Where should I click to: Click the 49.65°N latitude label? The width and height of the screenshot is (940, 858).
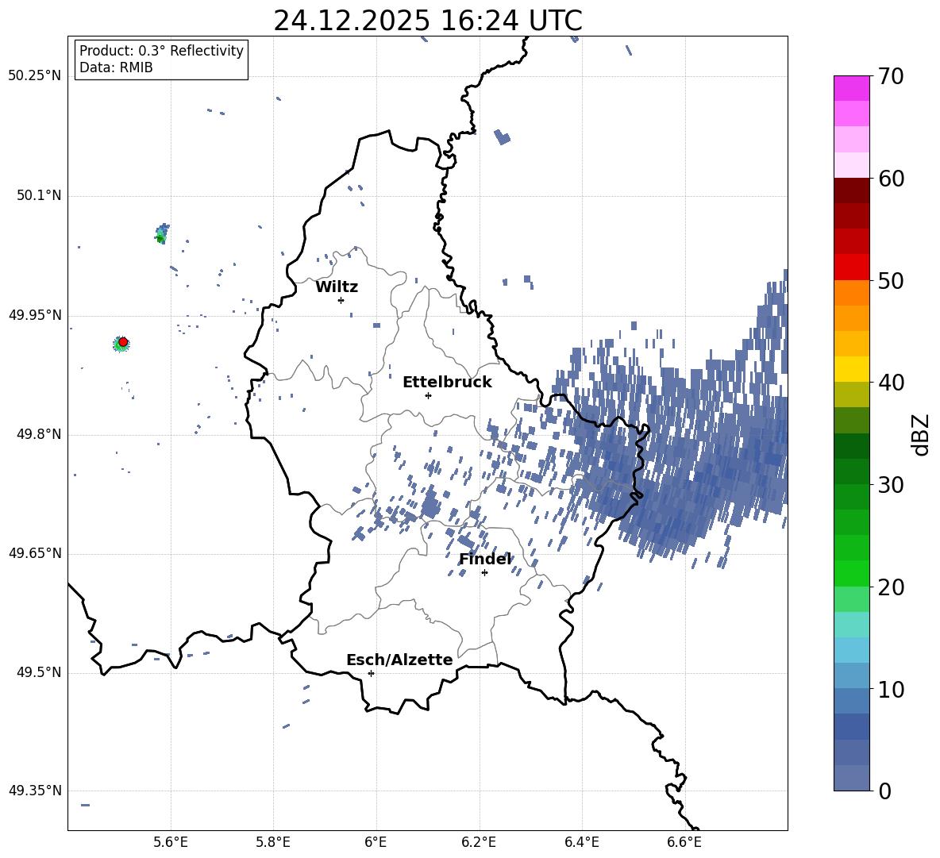click(x=34, y=553)
